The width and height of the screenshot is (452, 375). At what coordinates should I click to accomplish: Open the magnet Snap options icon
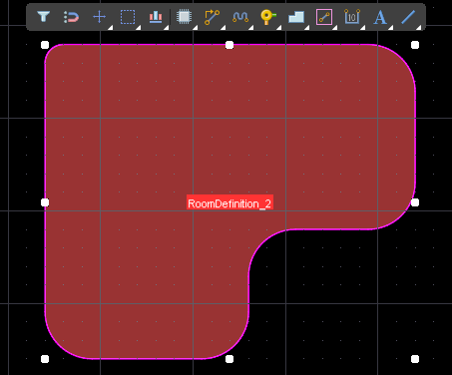[71, 17]
